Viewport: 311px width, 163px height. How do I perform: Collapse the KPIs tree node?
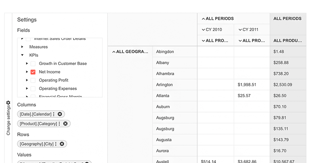tap(23, 55)
